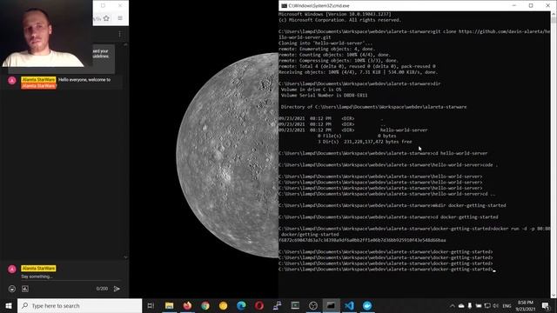Open File Explorer from the taskbar
This screenshot has width=557, height=313.
[x=169, y=305]
